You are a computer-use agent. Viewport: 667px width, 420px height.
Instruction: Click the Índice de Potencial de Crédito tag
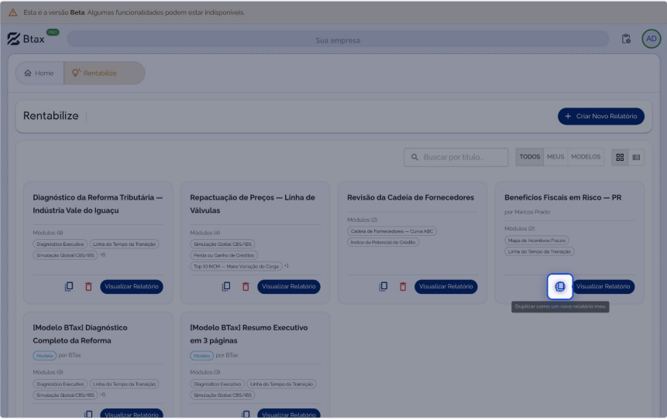[383, 243]
